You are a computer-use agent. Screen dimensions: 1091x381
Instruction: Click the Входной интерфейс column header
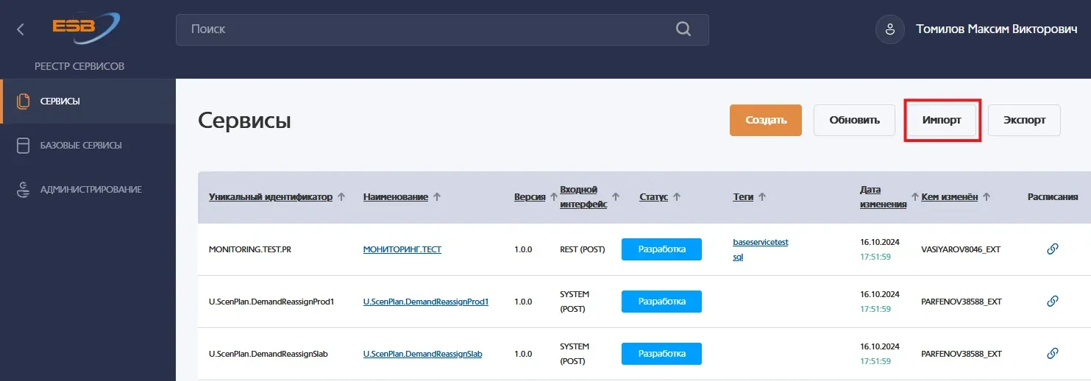coord(583,197)
